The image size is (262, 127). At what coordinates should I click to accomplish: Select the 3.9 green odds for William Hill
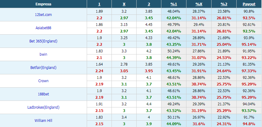click(x=149, y=124)
